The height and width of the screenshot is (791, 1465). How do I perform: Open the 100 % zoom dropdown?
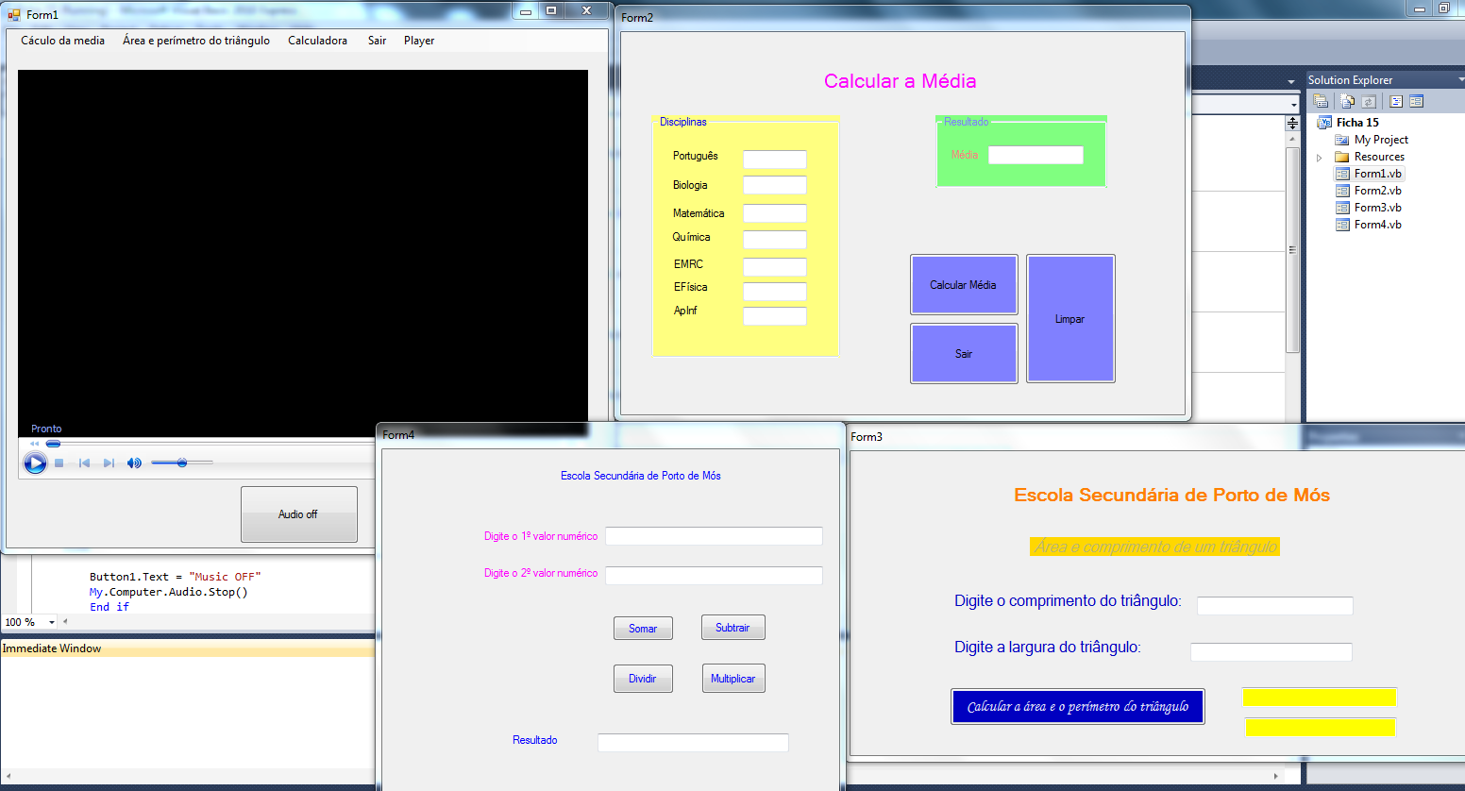51,622
